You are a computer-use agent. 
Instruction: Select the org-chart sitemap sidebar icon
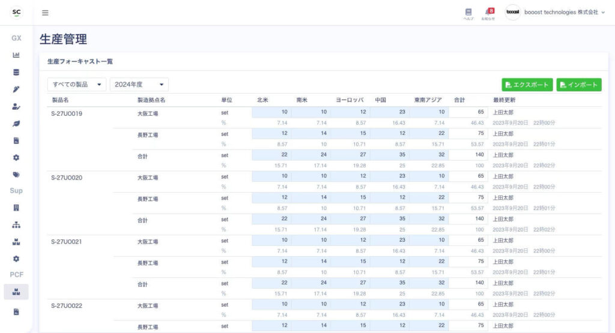16,225
